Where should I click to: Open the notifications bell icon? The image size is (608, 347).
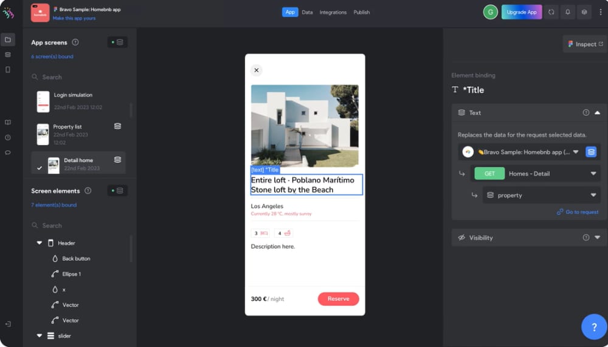568,12
